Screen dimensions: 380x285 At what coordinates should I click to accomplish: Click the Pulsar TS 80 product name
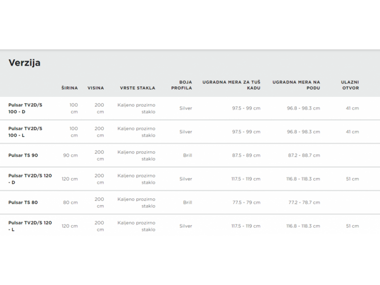tap(23, 202)
